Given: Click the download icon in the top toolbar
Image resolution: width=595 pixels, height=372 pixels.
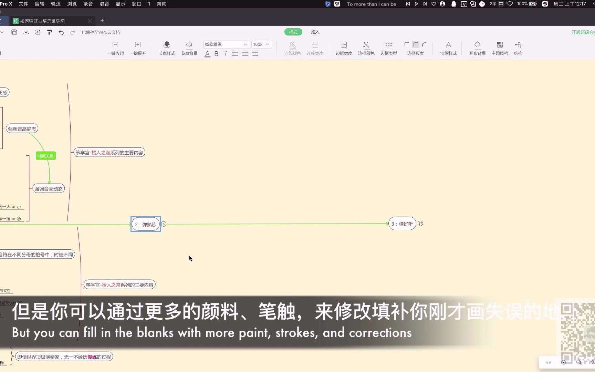Looking at the screenshot, I should coord(26,32).
